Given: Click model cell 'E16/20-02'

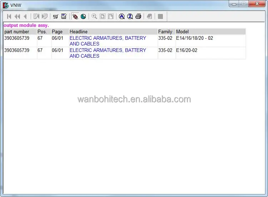Looking at the screenshot, I should [187, 50].
